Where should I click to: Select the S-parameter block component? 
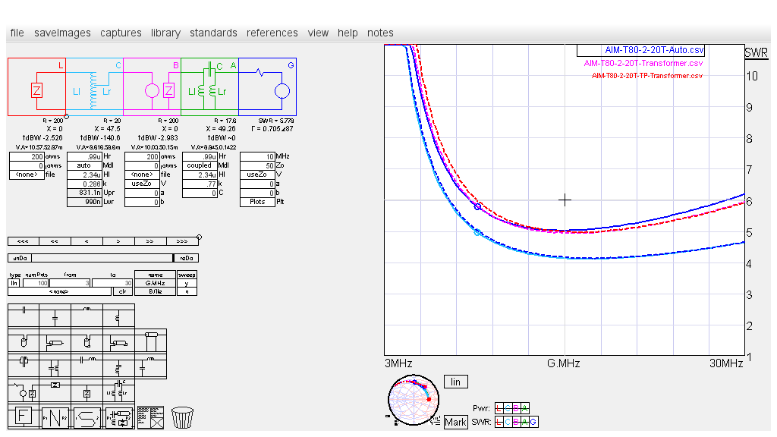point(87,417)
